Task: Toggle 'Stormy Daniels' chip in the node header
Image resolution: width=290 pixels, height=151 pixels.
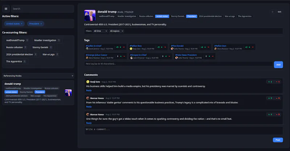Action: [x=178, y=16]
